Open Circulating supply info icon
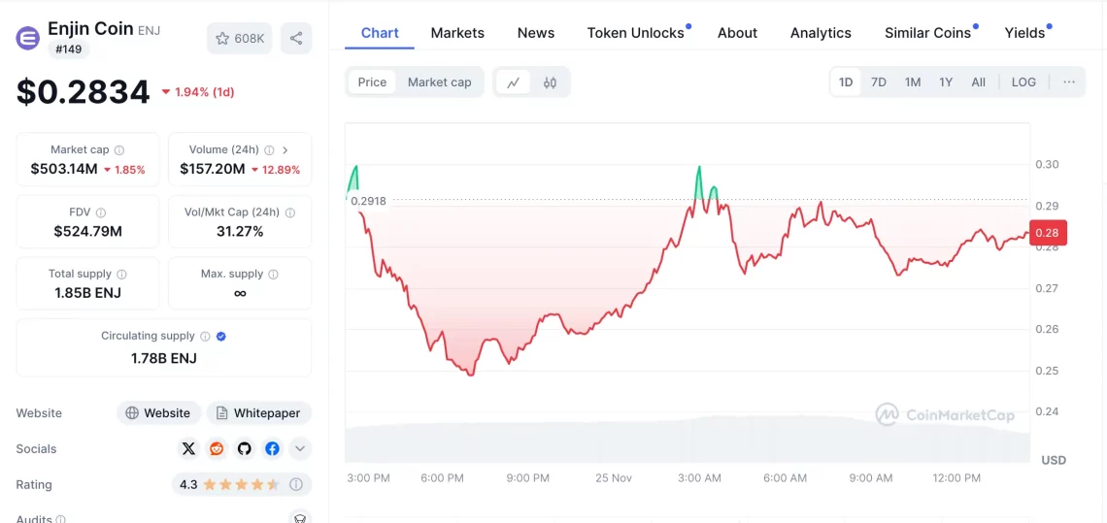The image size is (1107, 523). coord(205,337)
